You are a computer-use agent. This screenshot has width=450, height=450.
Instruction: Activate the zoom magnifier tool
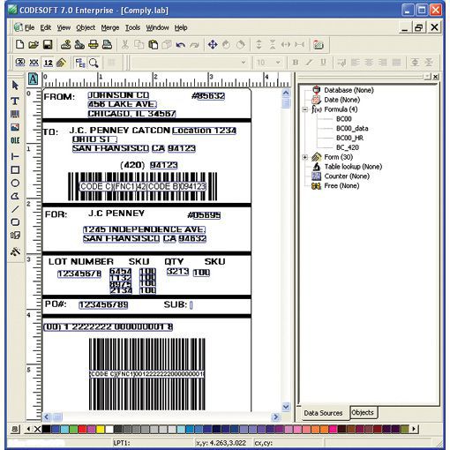pos(94,63)
